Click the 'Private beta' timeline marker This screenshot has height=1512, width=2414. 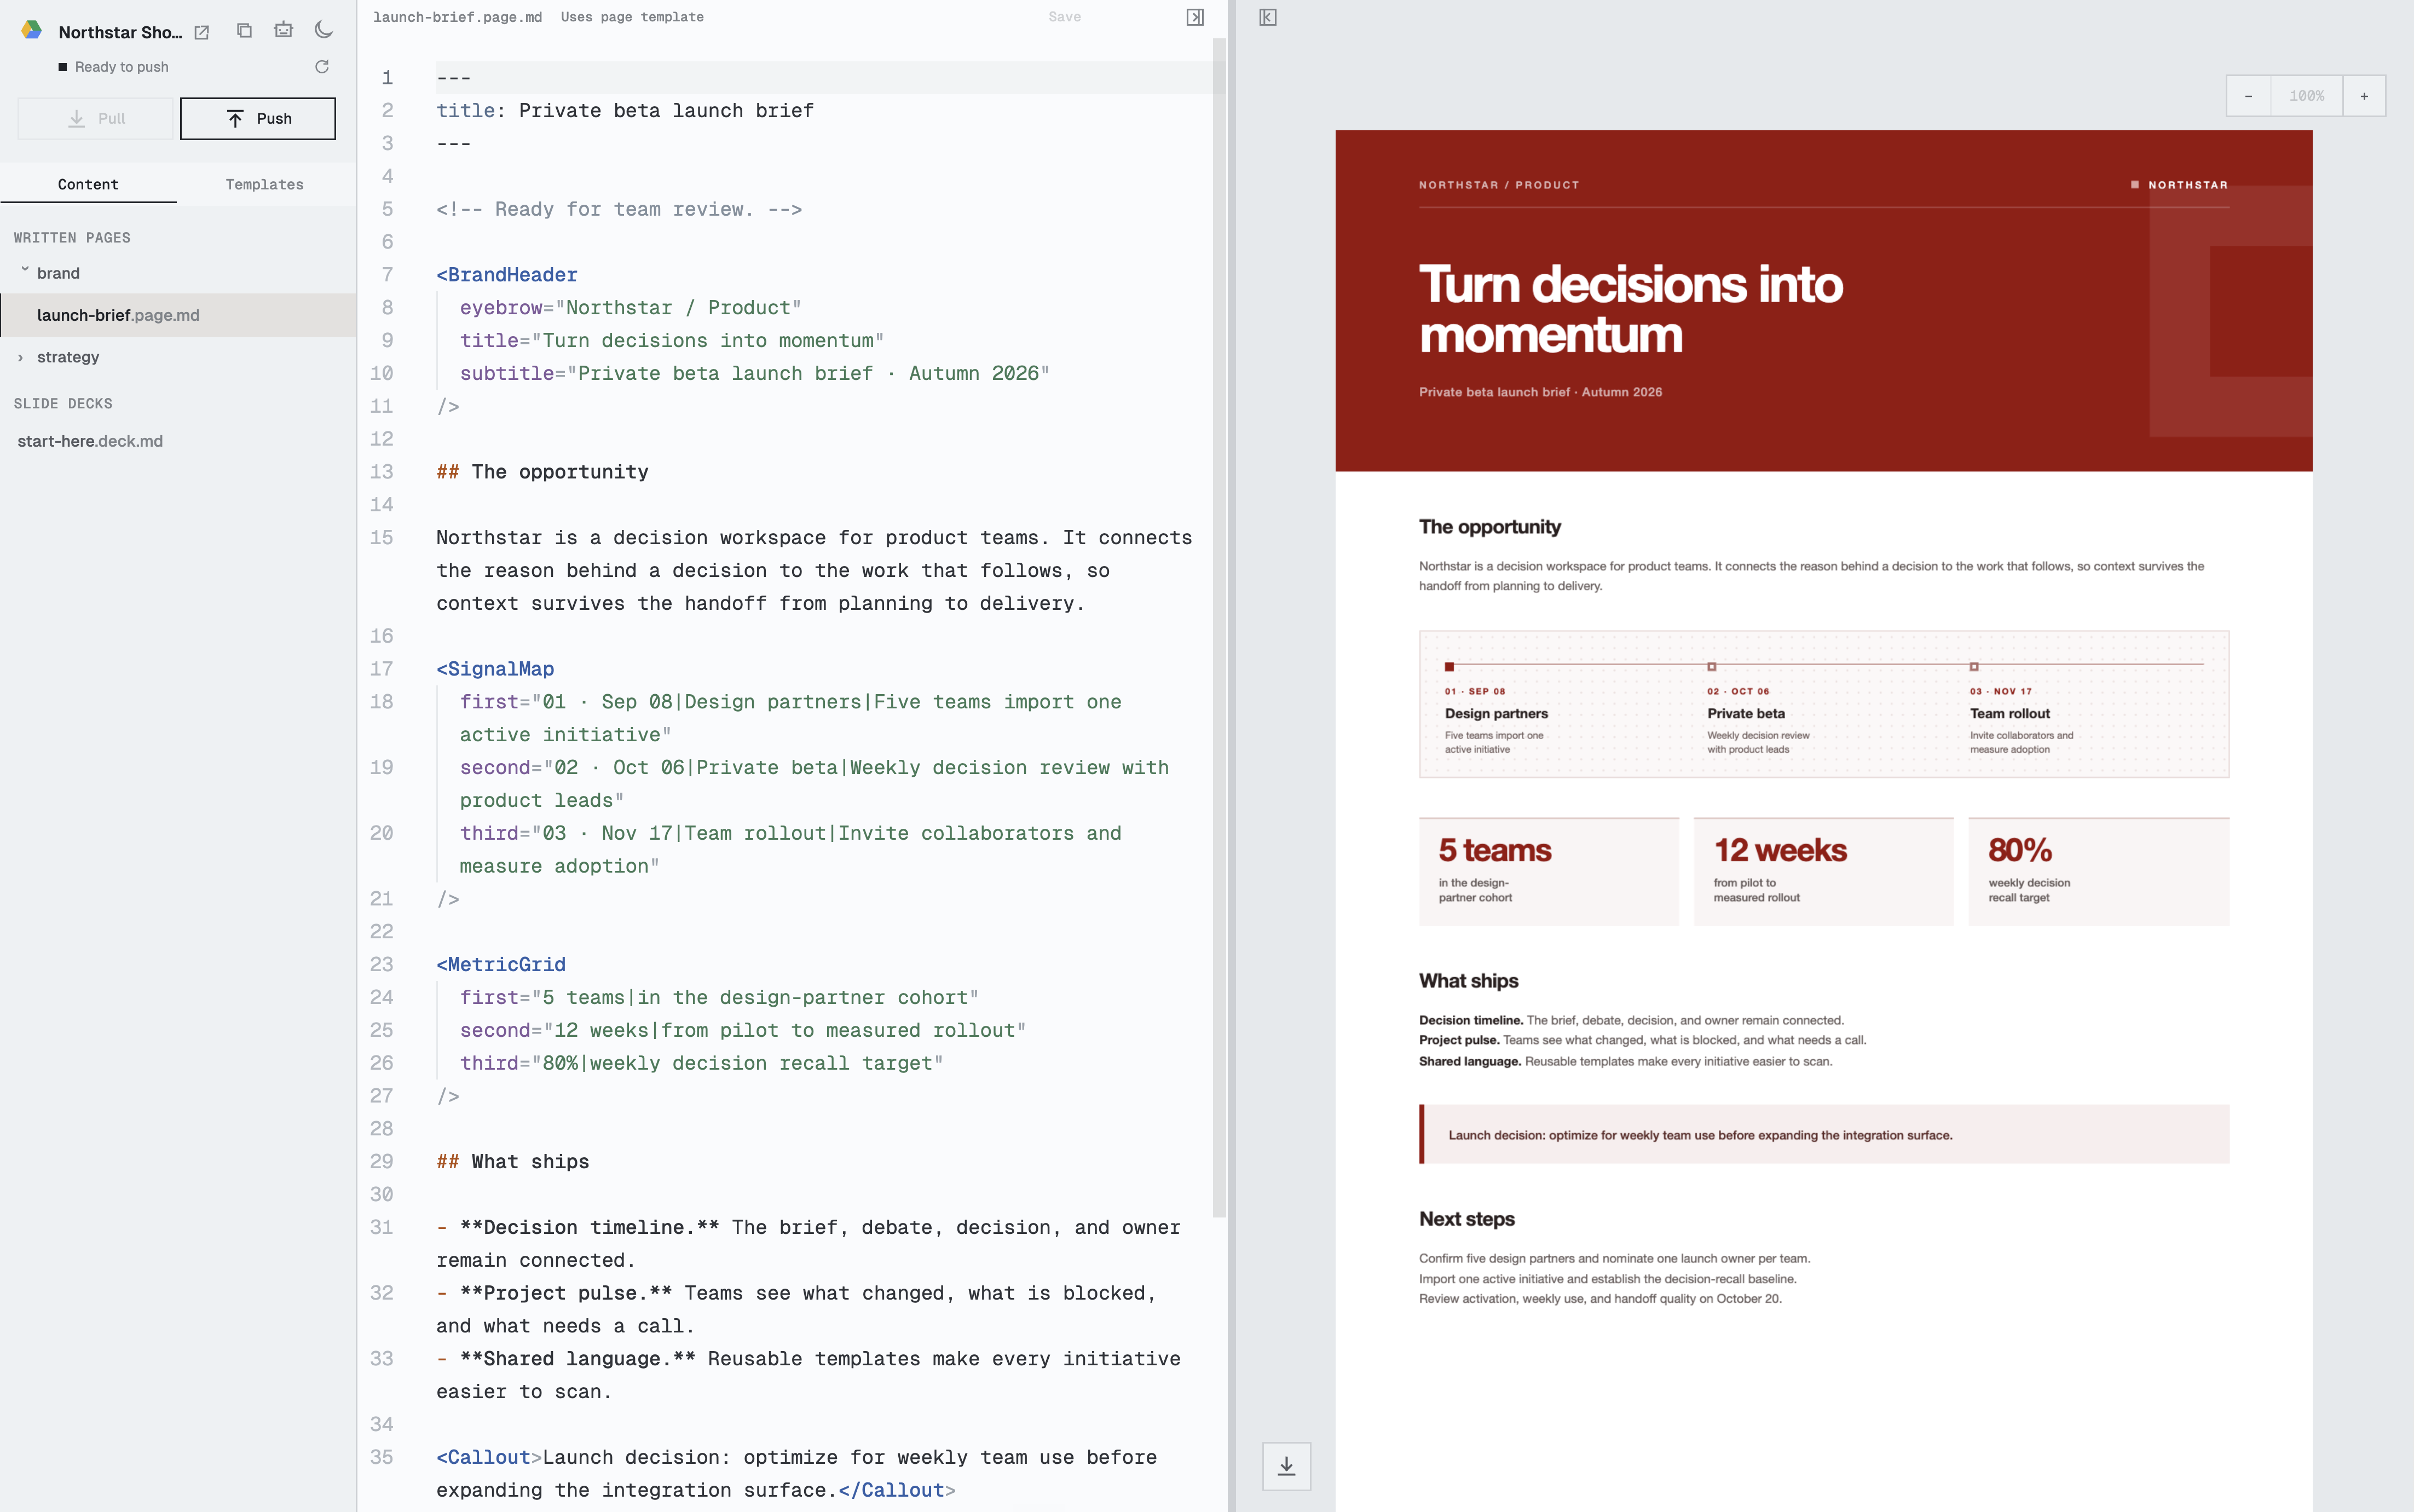(x=1711, y=666)
